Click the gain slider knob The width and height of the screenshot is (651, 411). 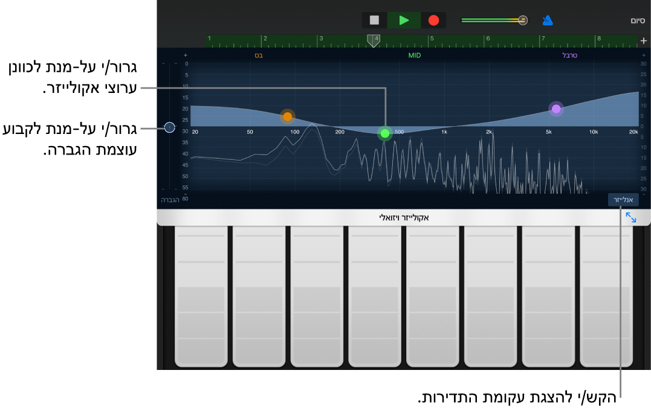(x=169, y=127)
